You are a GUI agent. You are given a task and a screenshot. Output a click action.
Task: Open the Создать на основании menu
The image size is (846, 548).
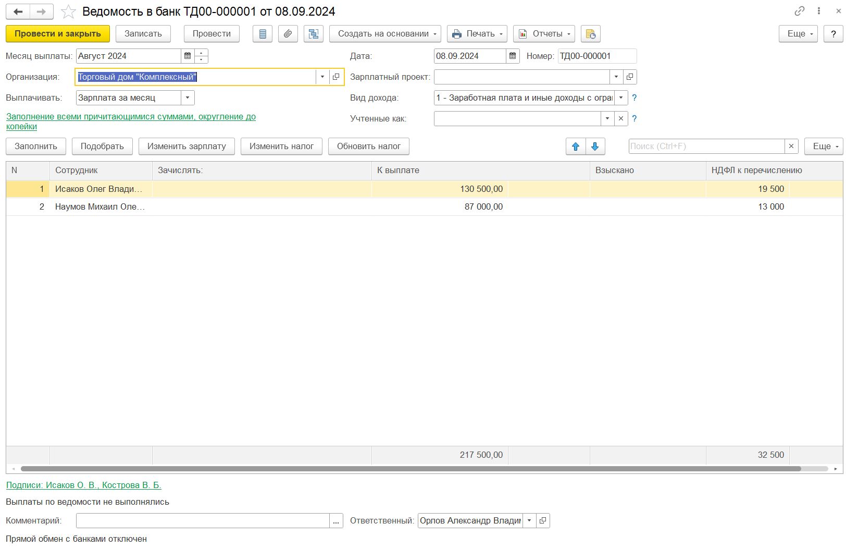385,34
